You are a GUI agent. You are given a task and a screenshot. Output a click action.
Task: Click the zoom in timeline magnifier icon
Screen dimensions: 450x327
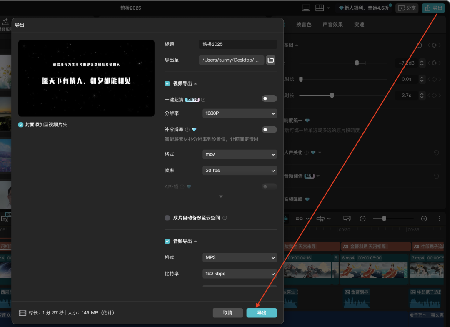[424, 219]
